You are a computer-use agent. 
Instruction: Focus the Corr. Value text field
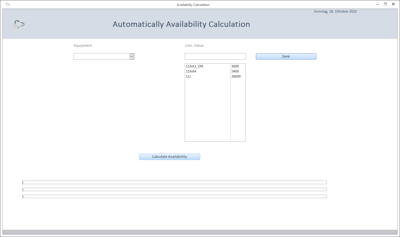pos(215,56)
